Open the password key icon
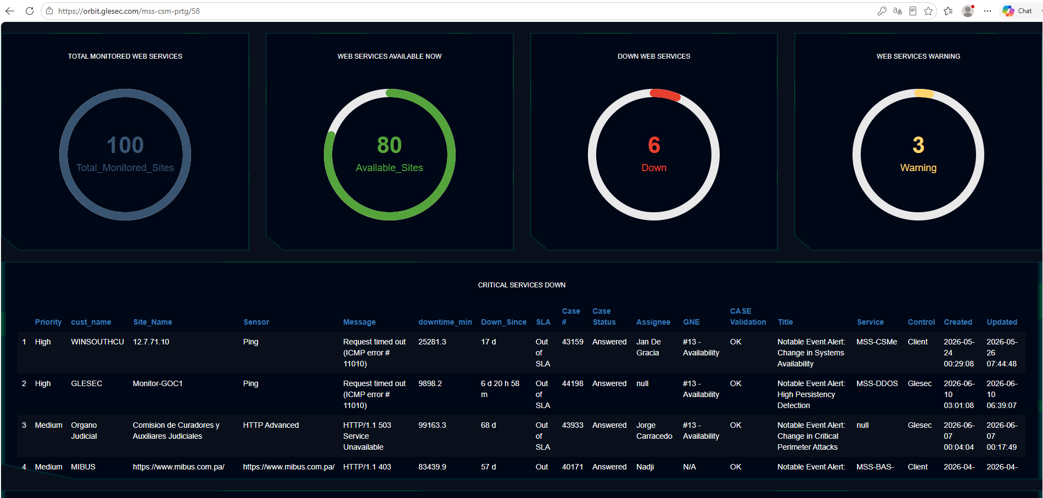This screenshot has width=1043, height=498. [882, 11]
